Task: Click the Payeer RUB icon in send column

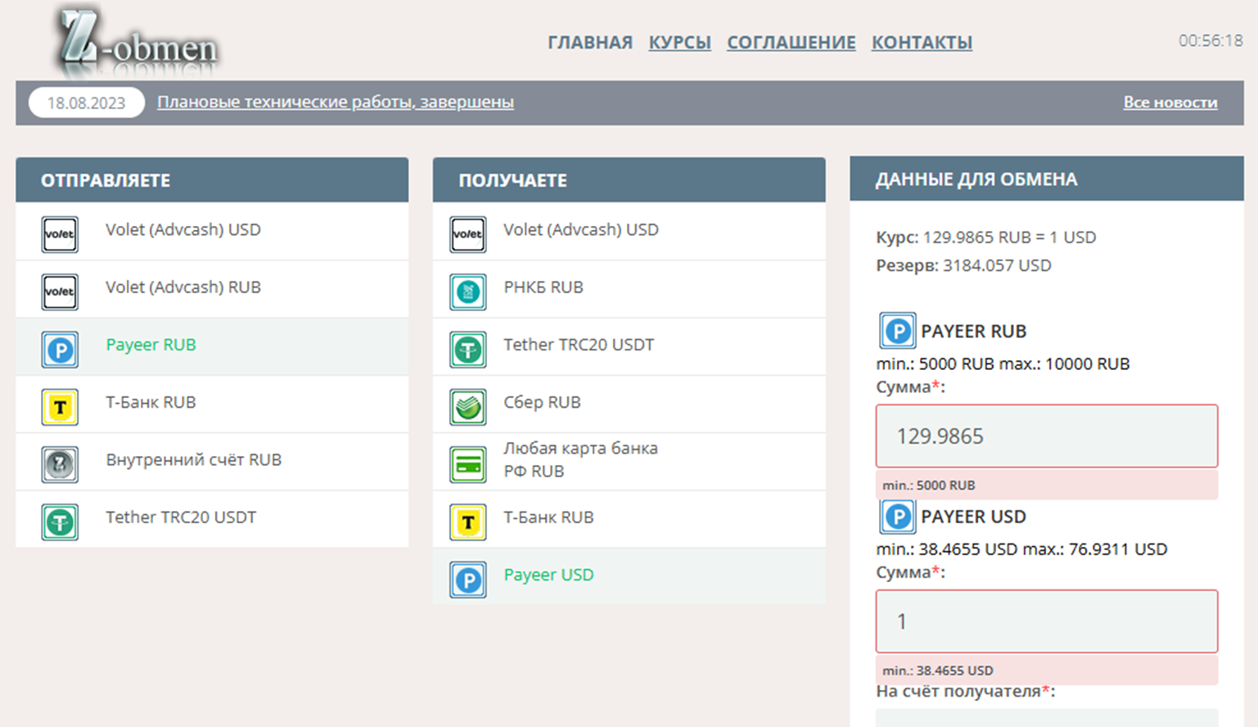Action: (x=60, y=350)
